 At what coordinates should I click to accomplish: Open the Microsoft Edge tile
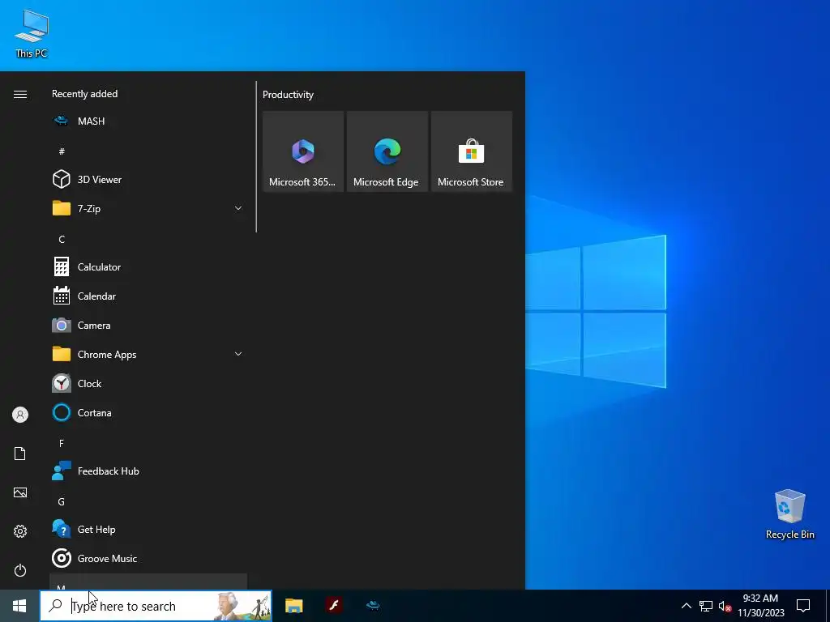(x=387, y=151)
